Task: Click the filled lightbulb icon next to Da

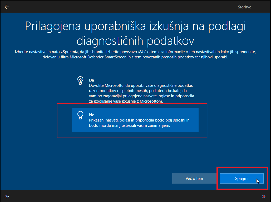Action: [80, 80]
